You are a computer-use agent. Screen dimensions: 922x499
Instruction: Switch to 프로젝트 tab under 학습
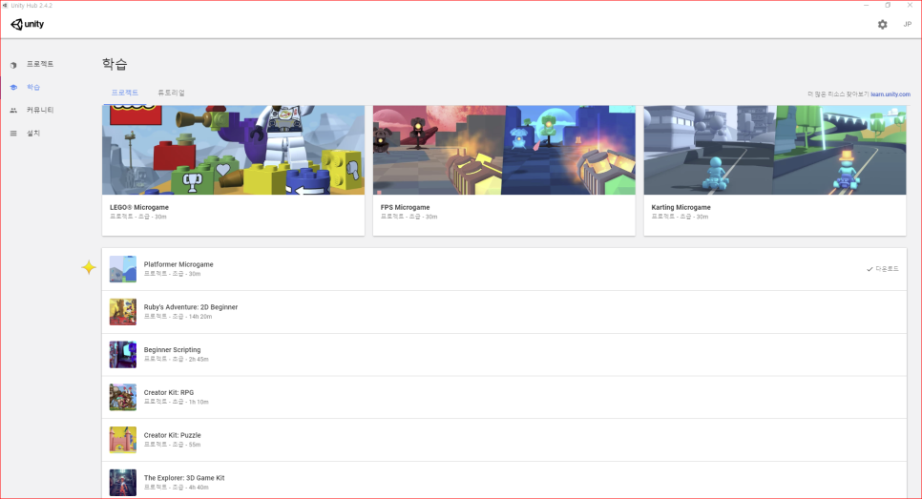tap(125, 93)
